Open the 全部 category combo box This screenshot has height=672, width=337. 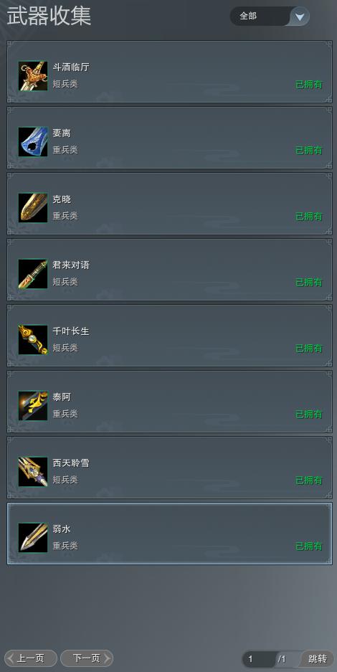click(270, 16)
